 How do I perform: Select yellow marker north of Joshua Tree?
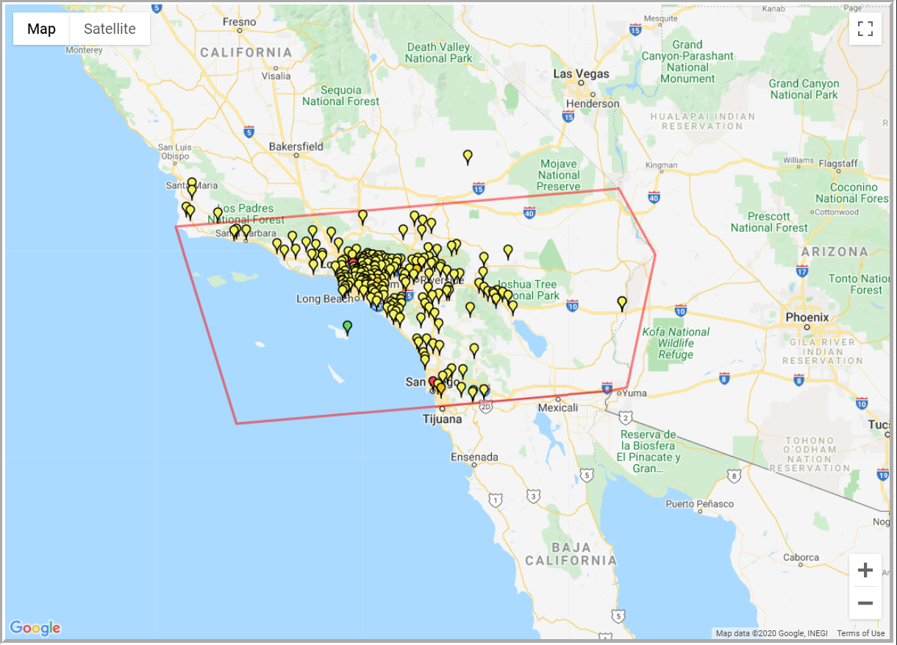(508, 251)
